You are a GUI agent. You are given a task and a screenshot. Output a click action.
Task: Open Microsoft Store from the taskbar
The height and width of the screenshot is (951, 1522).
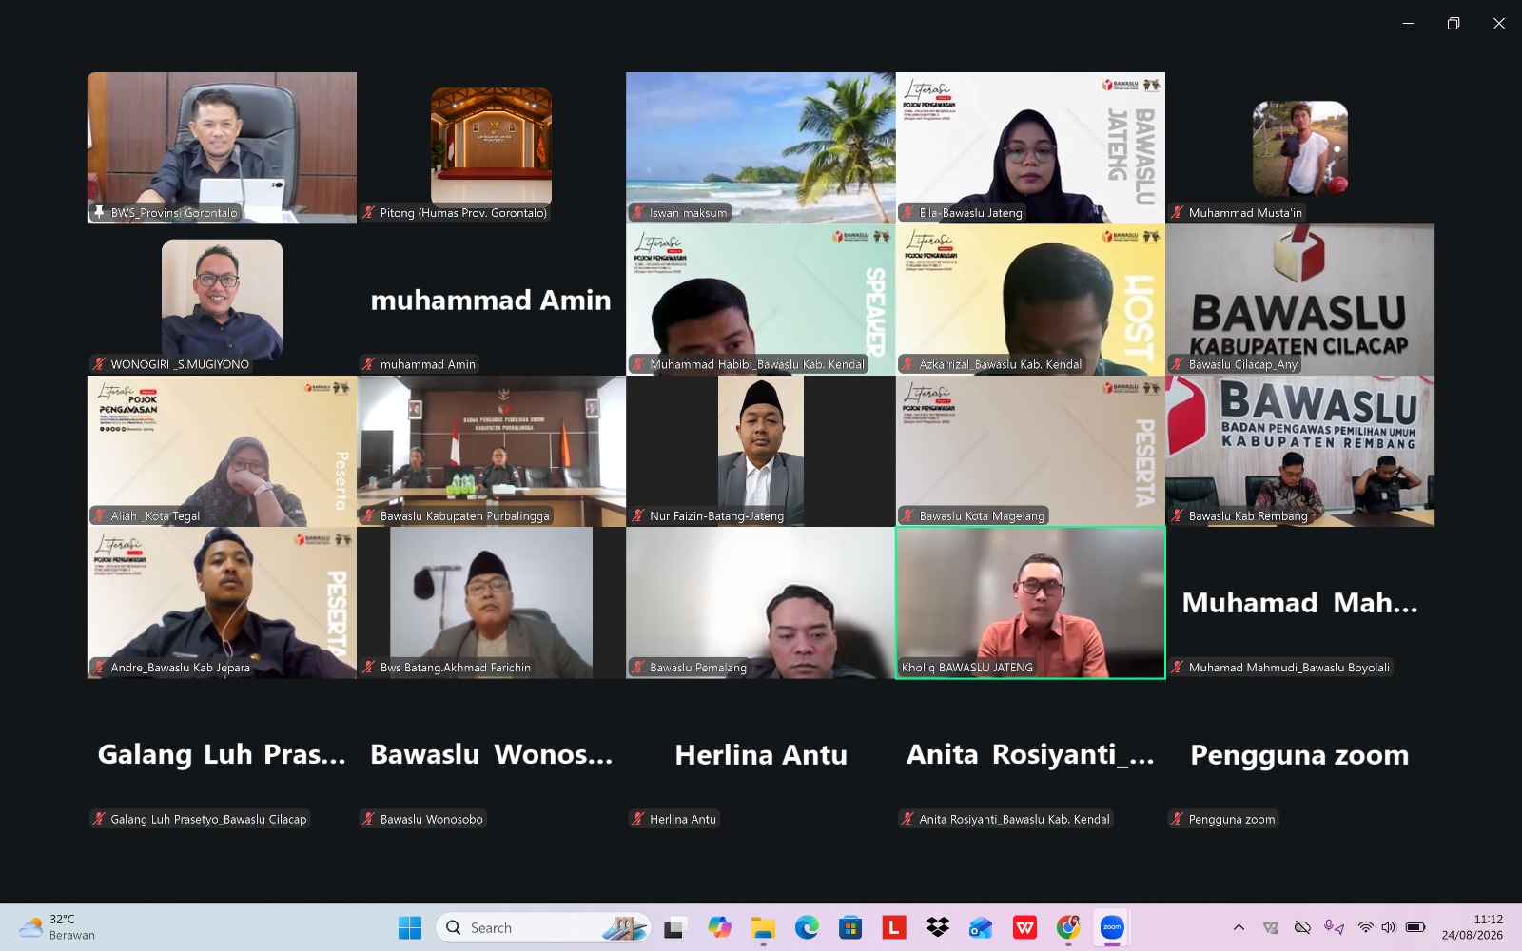[850, 927]
